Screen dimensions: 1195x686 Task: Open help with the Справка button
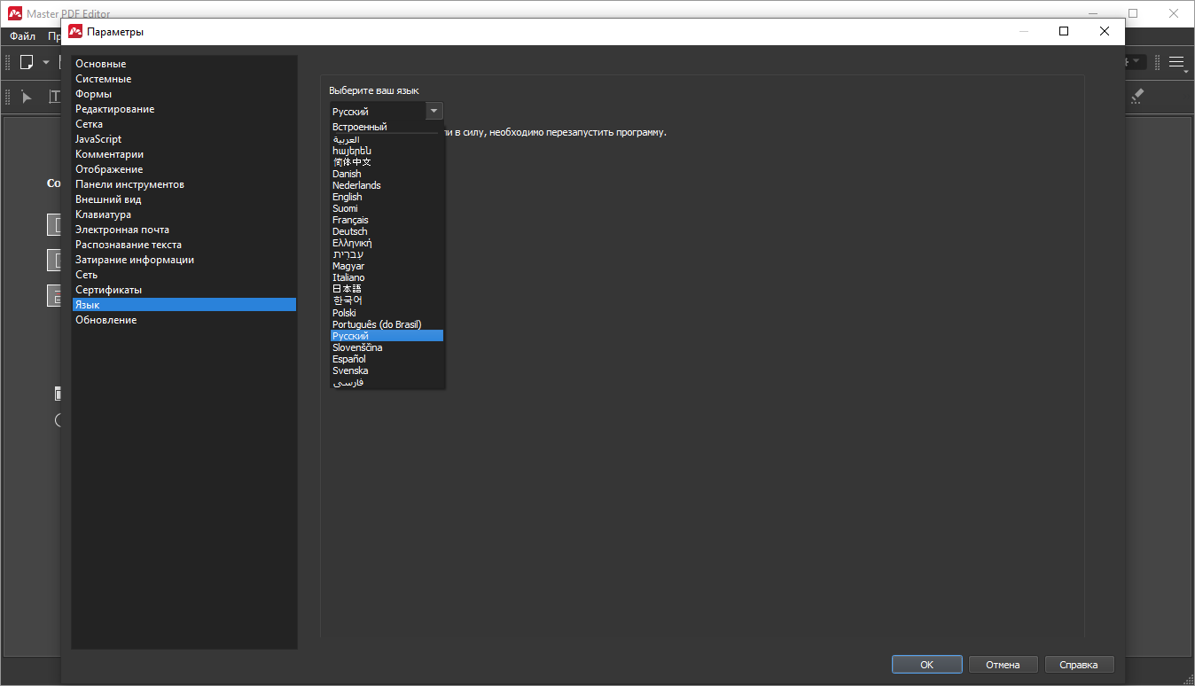tap(1079, 665)
